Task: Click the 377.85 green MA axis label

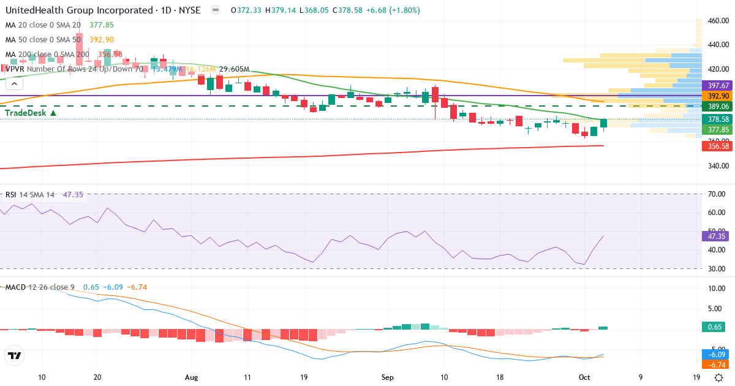Action: click(718, 130)
